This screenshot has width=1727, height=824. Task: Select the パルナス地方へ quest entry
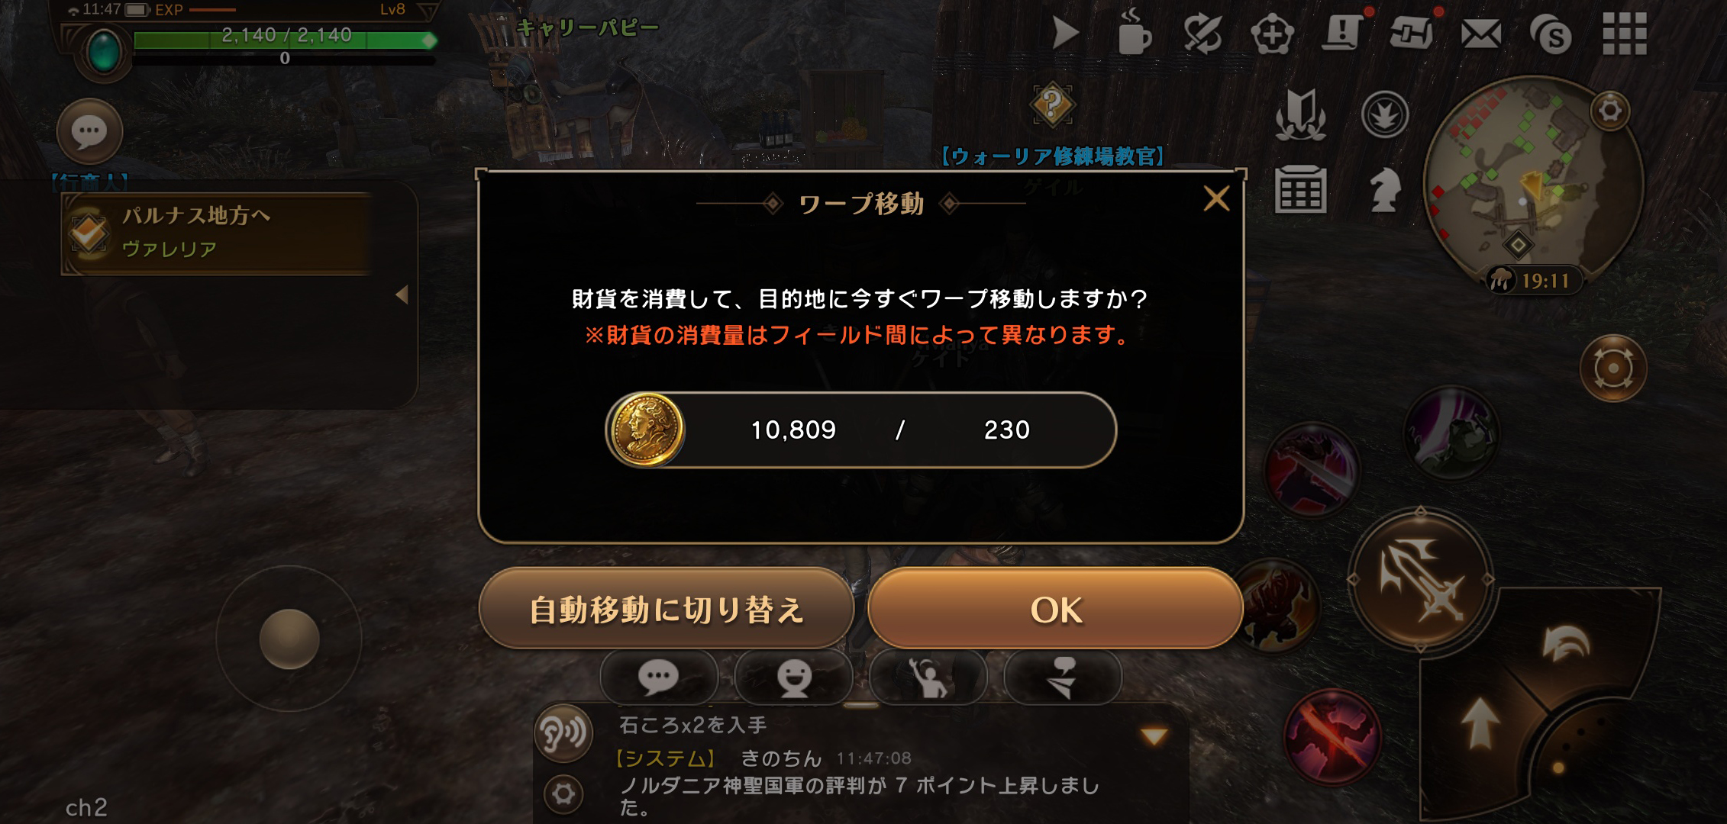[217, 233]
